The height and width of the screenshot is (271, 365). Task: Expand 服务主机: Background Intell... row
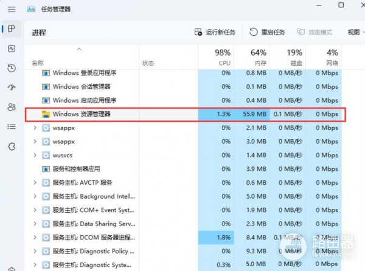point(35,196)
